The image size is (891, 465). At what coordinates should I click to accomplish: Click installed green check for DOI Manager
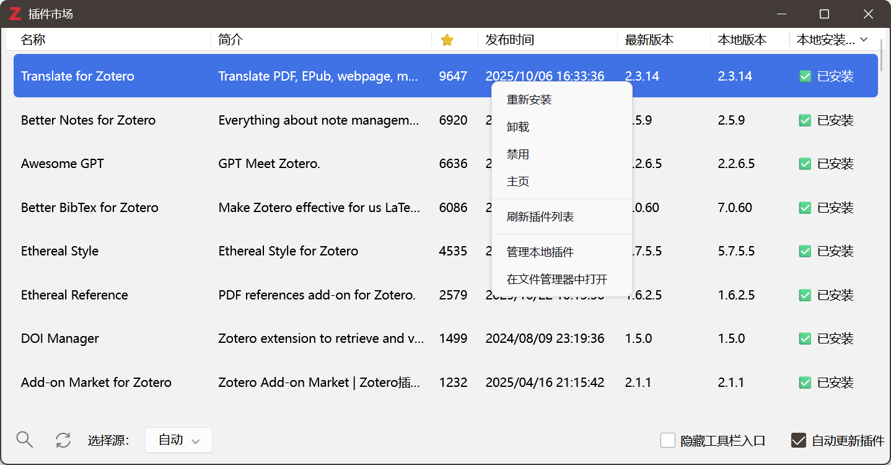coord(805,339)
